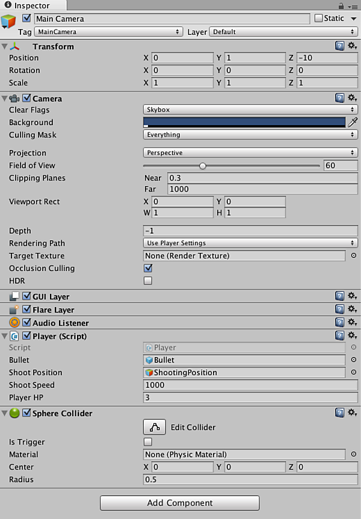Image resolution: width=361 pixels, height=519 pixels.
Task: Enable the HDR checkbox
Action: (x=148, y=281)
